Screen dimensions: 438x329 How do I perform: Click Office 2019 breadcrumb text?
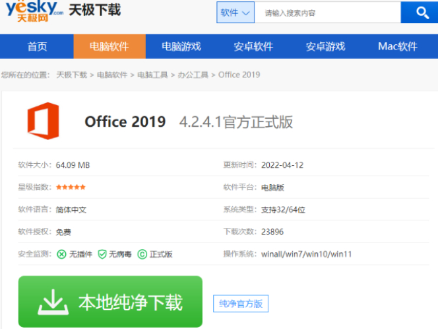pos(239,75)
